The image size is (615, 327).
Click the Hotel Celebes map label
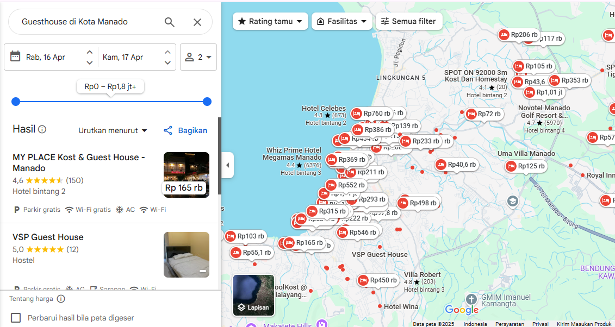(x=324, y=109)
